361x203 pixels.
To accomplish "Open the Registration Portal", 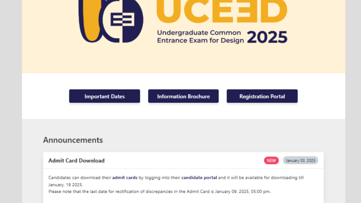I will click(262, 96).
